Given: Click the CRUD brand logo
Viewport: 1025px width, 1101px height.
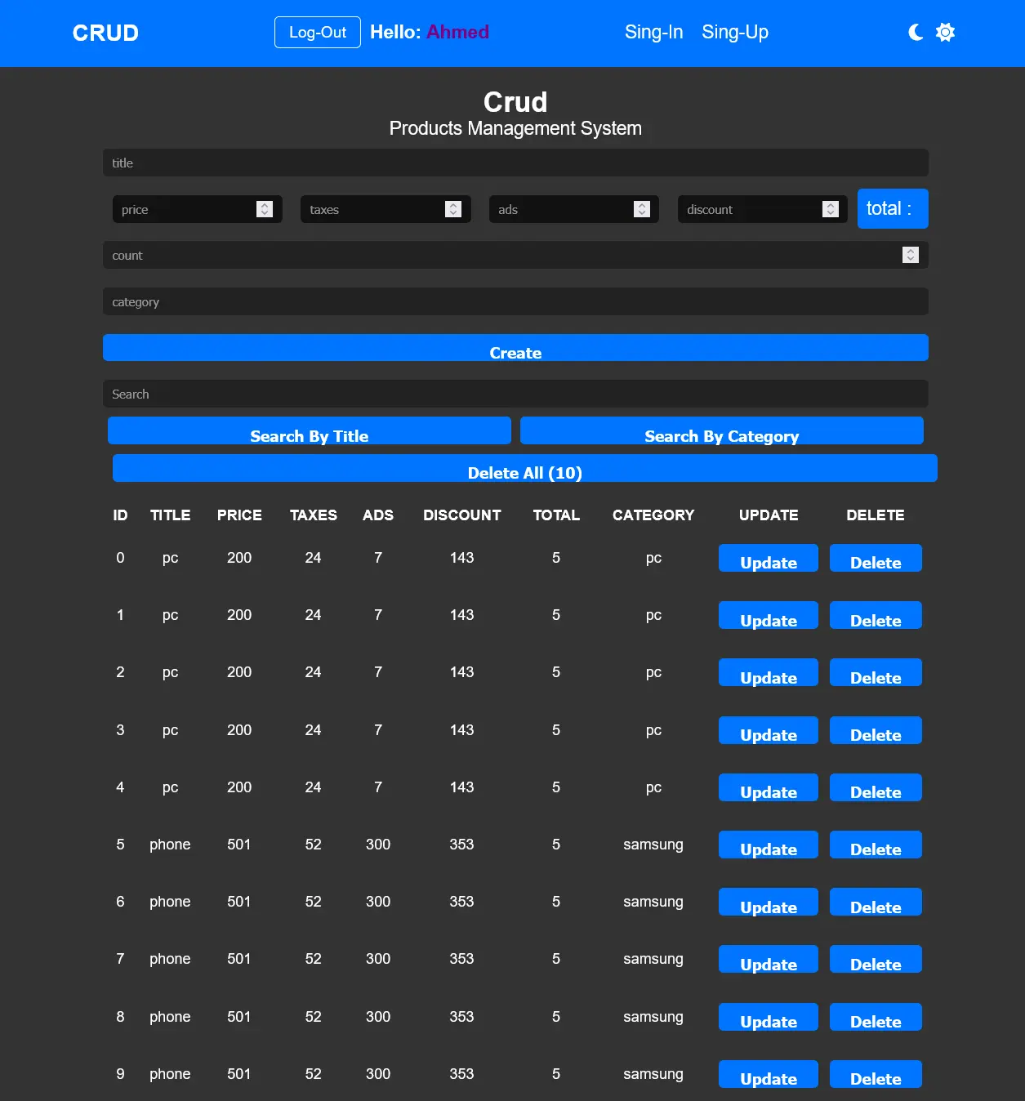Looking at the screenshot, I should coord(105,33).
